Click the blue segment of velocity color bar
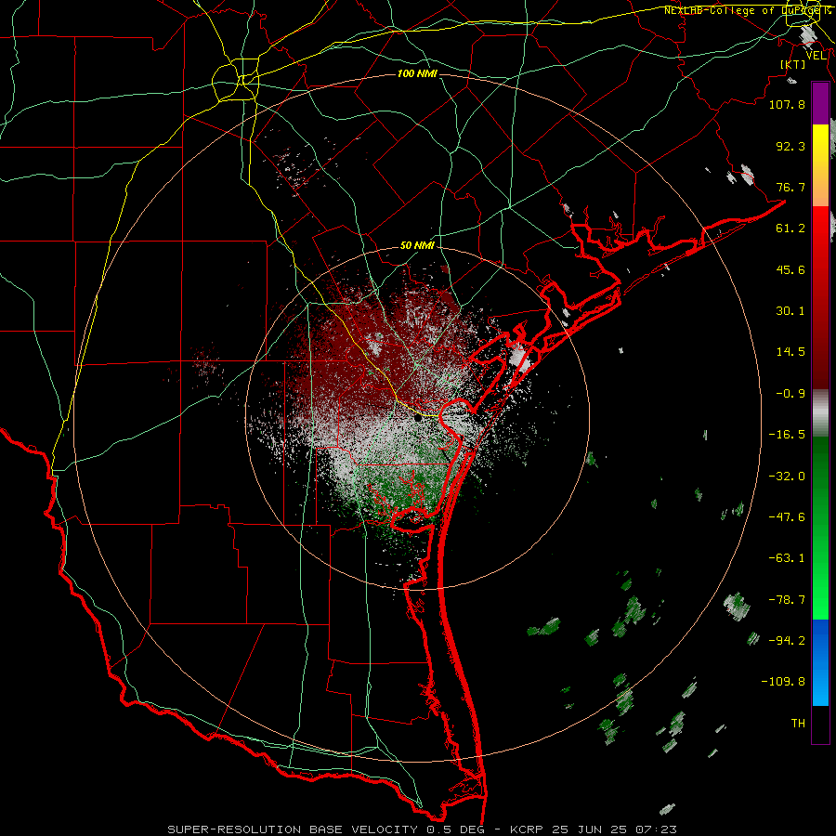Image resolution: width=836 pixels, height=836 pixels. click(820, 662)
